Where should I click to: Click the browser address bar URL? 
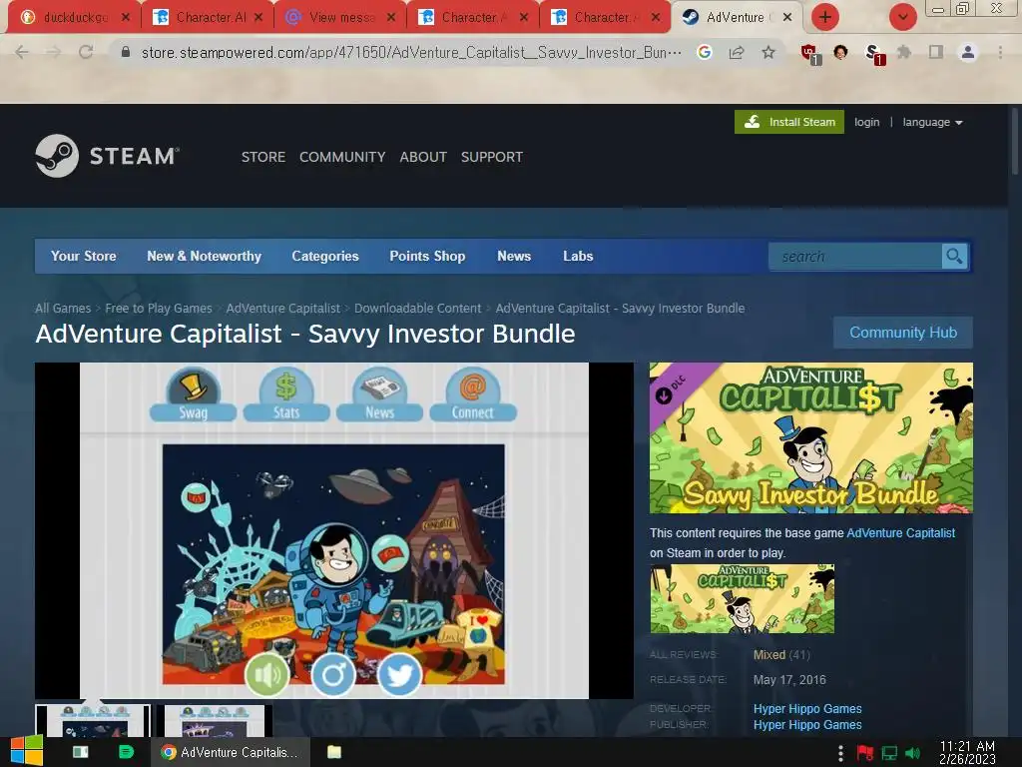(x=410, y=52)
